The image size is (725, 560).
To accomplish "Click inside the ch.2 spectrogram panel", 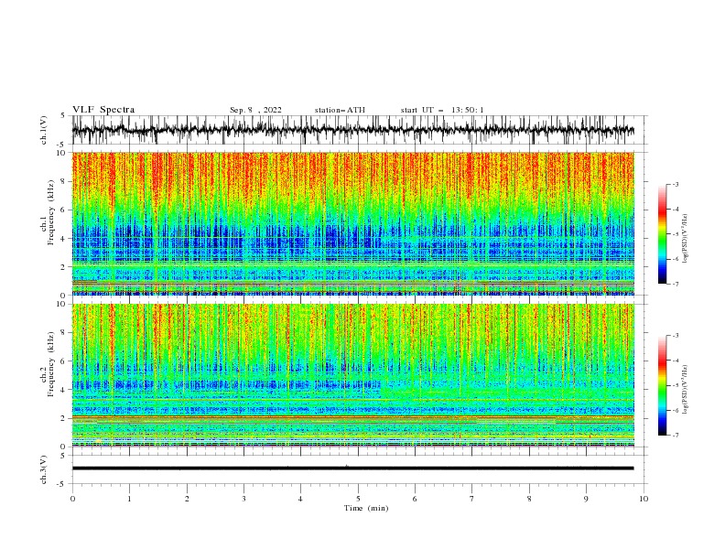I will (352, 375).
